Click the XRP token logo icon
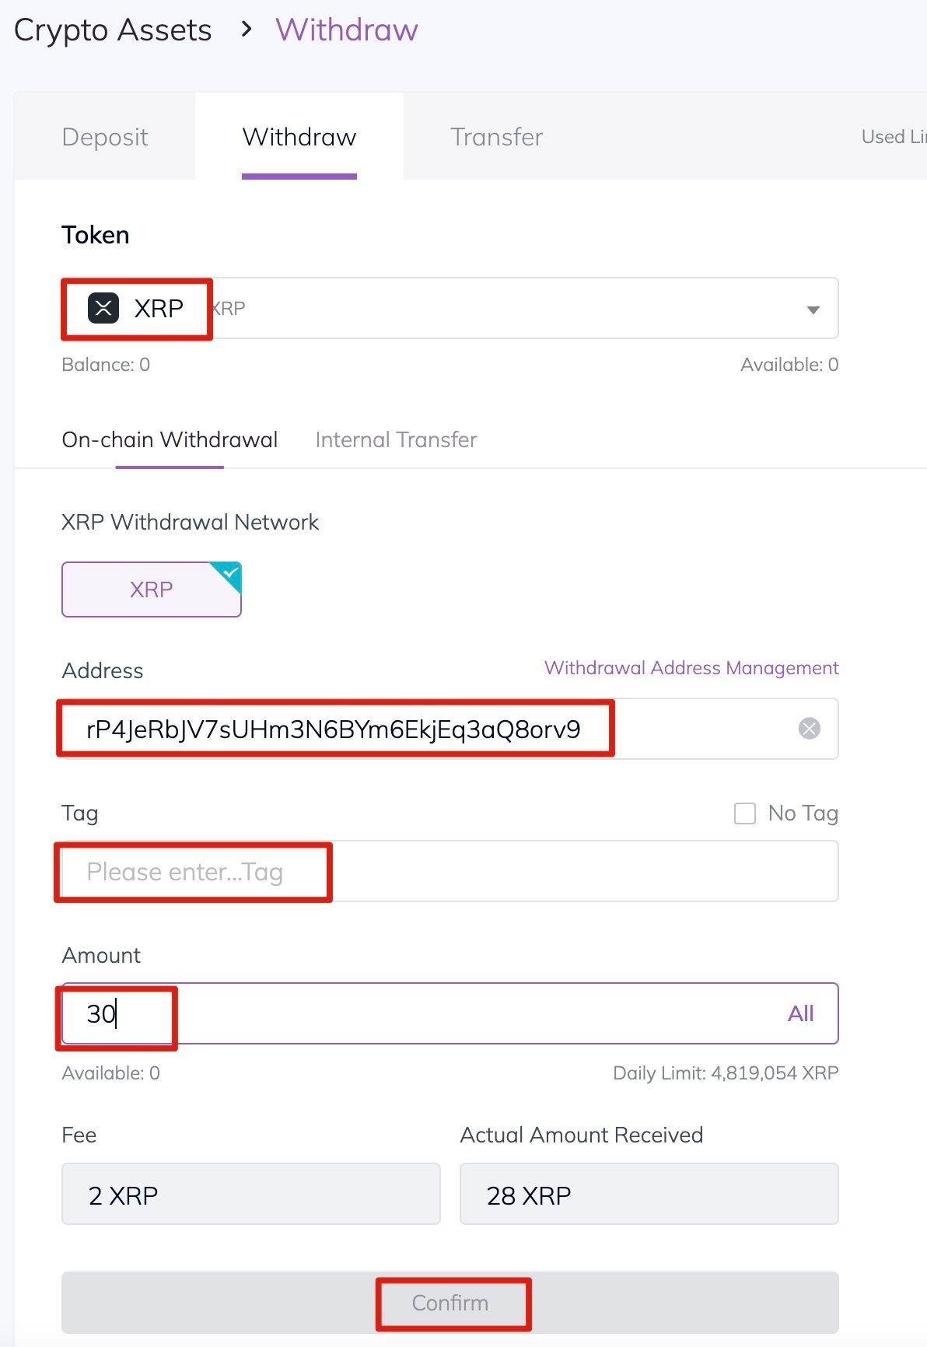Viewport: 927px width, 1347px height. click(x=103, y=308)
